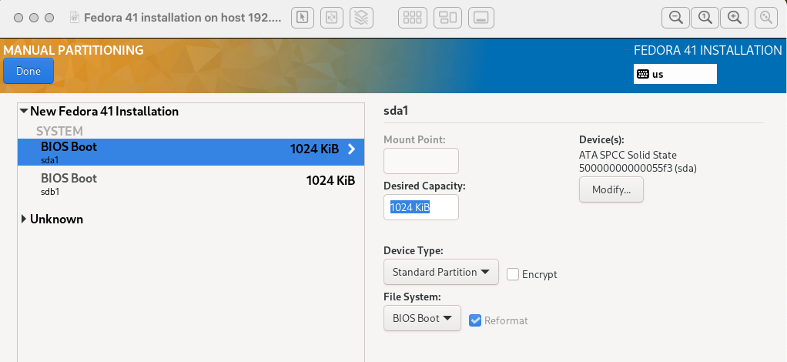This screenshot has height=362, width=787.
Task: Select the BIOS Boot sdb1 partition row
Action: [191, 184]
